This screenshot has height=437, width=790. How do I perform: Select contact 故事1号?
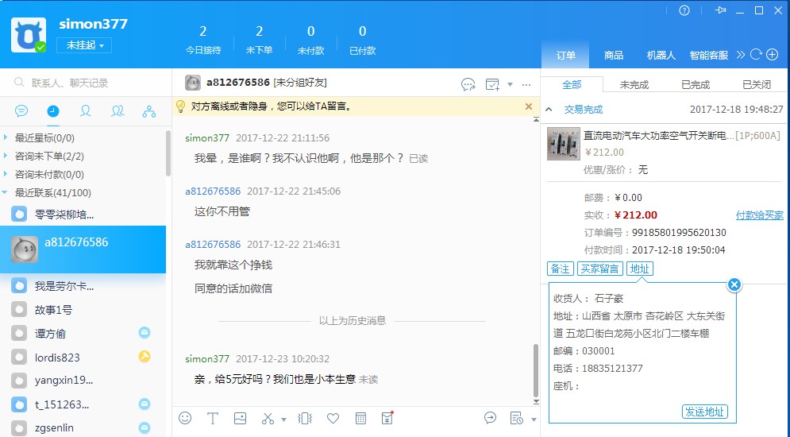pos(83,310)
